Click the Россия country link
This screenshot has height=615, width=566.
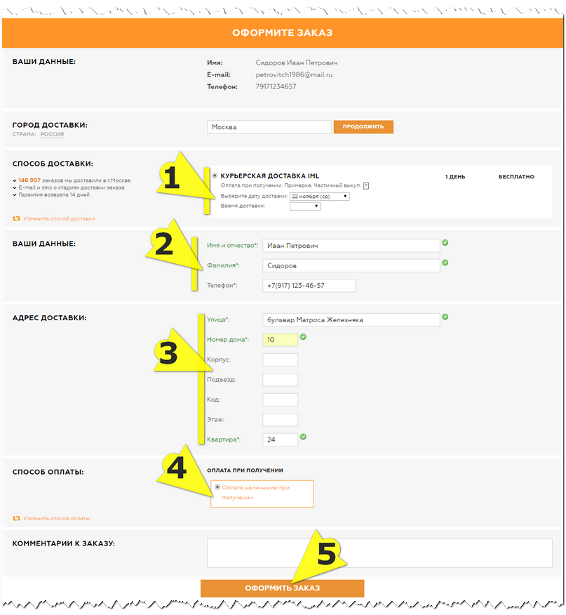point(52,134)
